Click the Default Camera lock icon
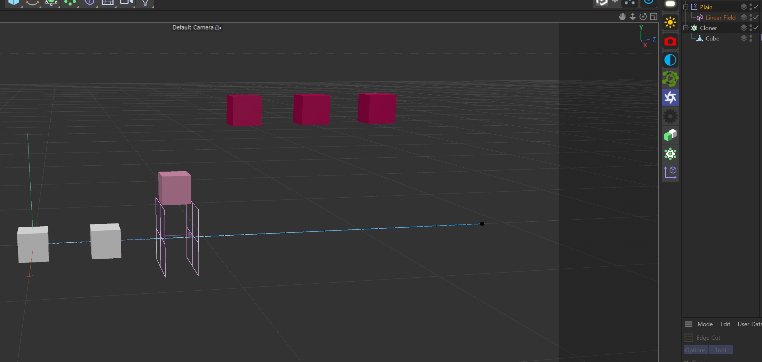This screenshot has width=762, height=362. (x=218, y=27)
